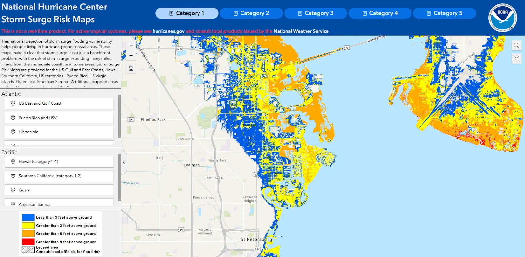Click the Pinellas Park map label
This screenshot has height=257, width=525.
coord(153,120)
